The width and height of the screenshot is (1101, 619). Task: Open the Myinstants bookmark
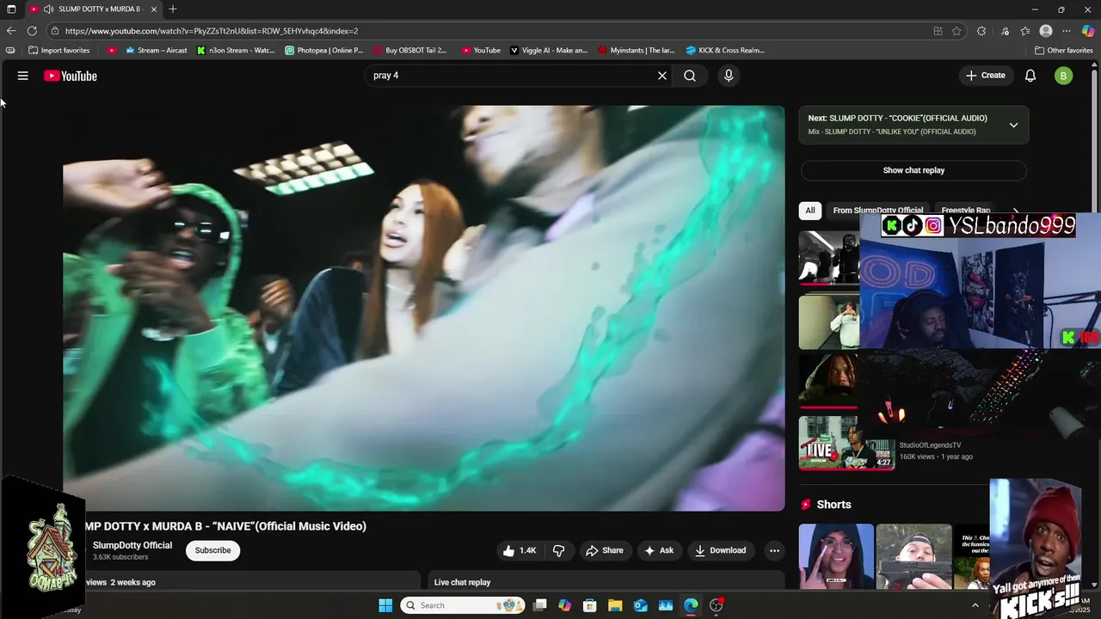pyautogui.click(x=637, y=51)
